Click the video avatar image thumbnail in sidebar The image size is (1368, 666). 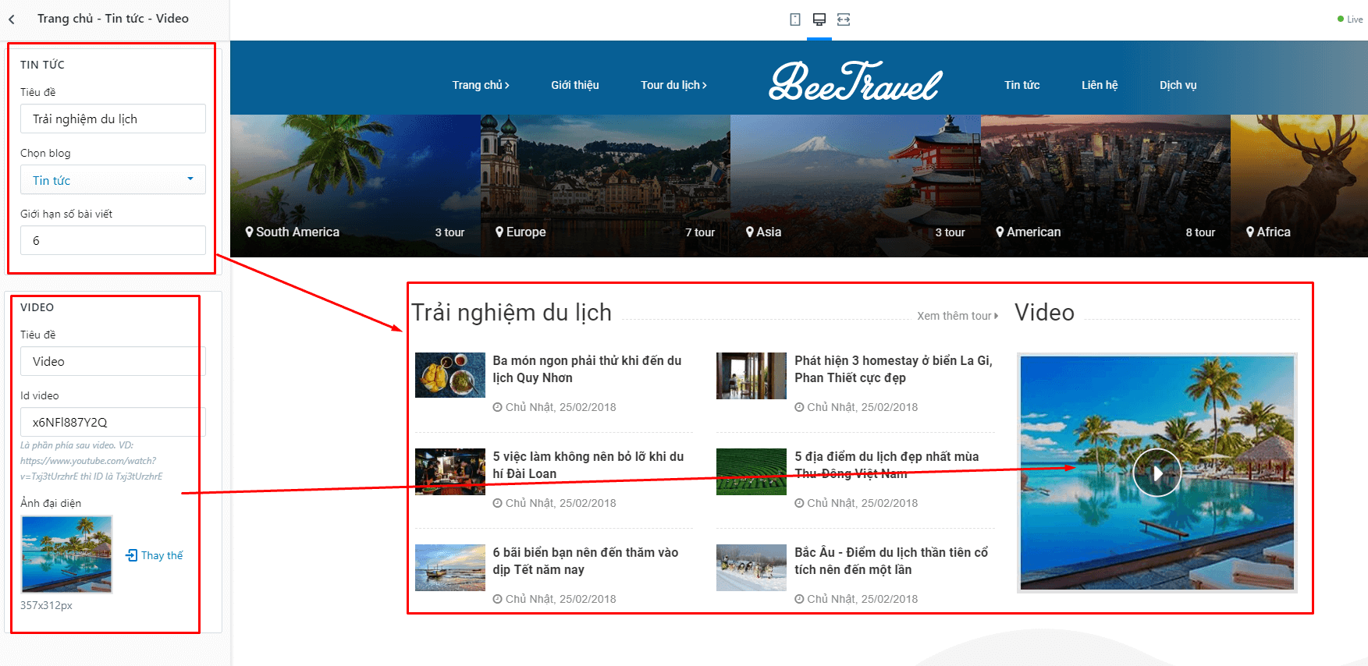coord(66,554)
